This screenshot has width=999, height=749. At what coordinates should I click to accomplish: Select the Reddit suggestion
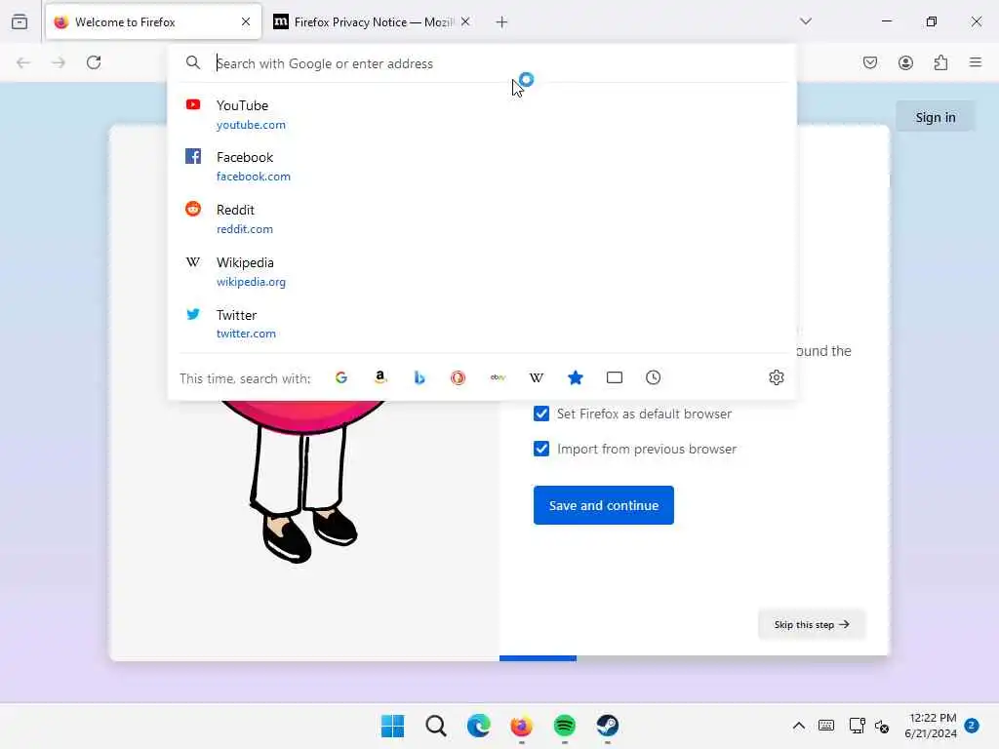482,219
